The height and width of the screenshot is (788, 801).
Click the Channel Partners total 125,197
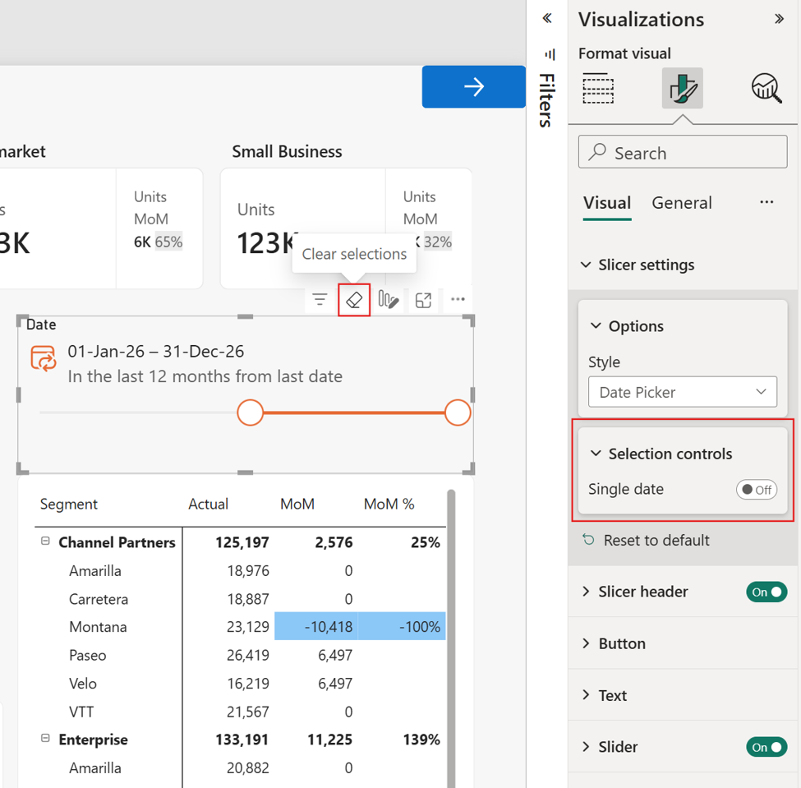pyautogui.click(x=242, y=542)
